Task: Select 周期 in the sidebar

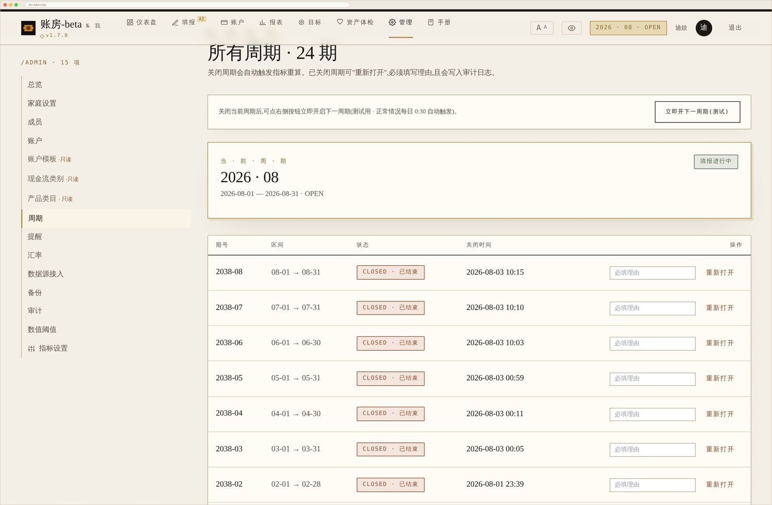Action: (106, 218)
